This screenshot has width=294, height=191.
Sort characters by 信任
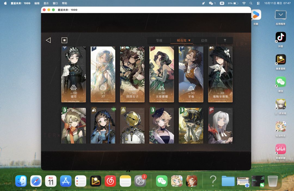point(204,40)
